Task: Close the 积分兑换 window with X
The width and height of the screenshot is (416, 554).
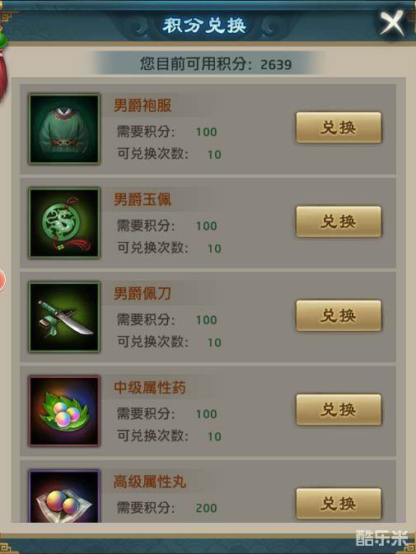Action: [x=392, y=23]
